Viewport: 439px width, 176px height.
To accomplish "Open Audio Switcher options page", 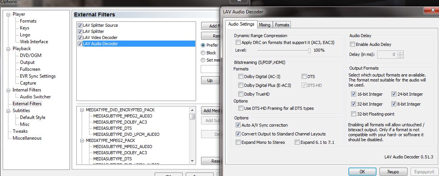I will 35,97.
